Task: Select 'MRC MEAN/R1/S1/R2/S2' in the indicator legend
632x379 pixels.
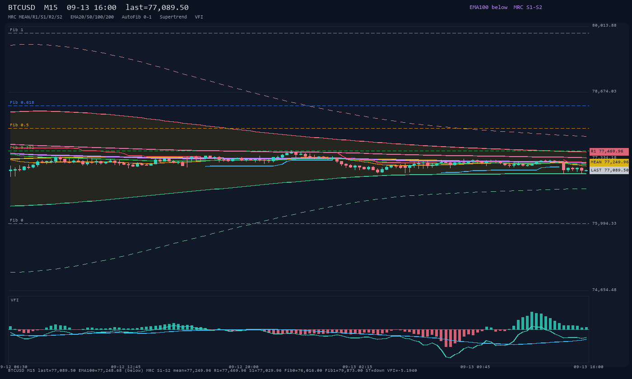Action: point(35,17)
